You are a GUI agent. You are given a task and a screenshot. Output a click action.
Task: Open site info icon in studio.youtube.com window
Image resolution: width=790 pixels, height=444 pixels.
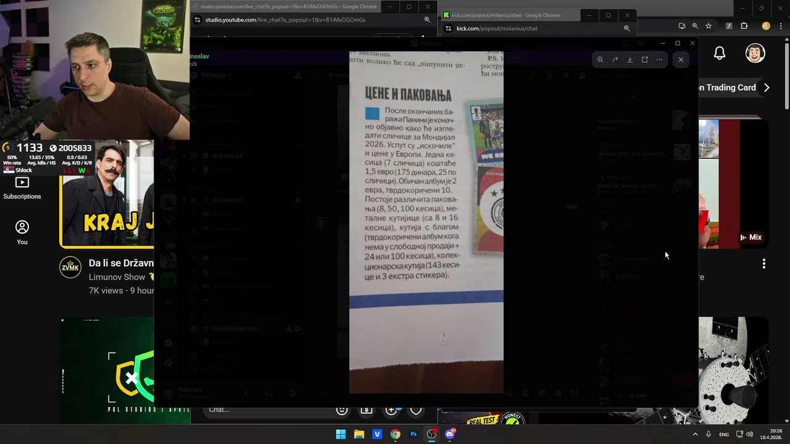(197, 20)
